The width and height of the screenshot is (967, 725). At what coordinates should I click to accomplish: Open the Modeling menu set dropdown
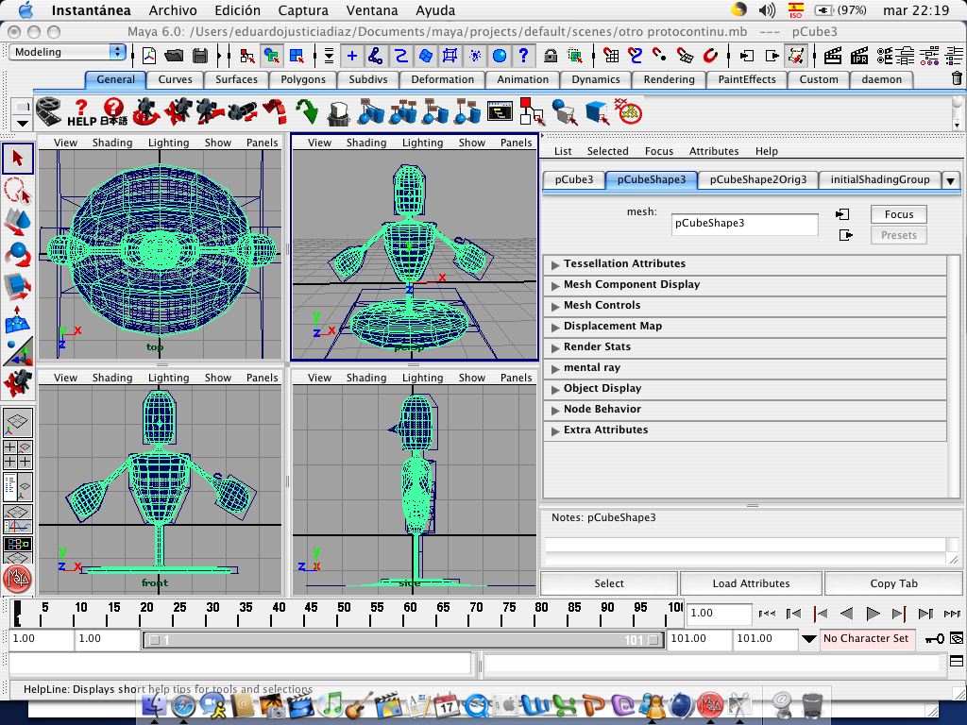(x=68, y=52)
